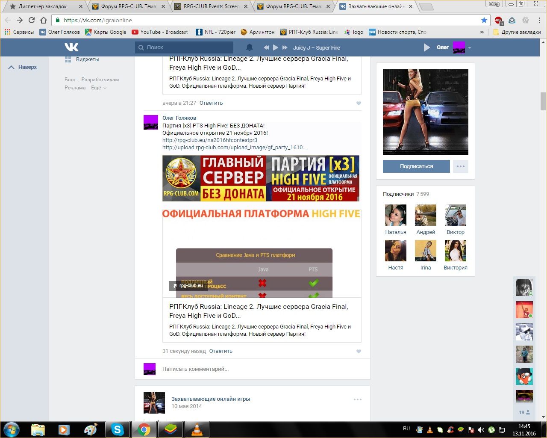This screenshot has width=547, height=438.
Task: Open the Другие закладки folder
Action: coord(517,32)
